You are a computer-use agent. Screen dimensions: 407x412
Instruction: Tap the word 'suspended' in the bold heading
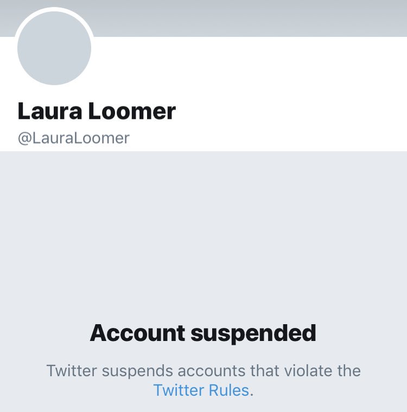[x=253, y=334]
